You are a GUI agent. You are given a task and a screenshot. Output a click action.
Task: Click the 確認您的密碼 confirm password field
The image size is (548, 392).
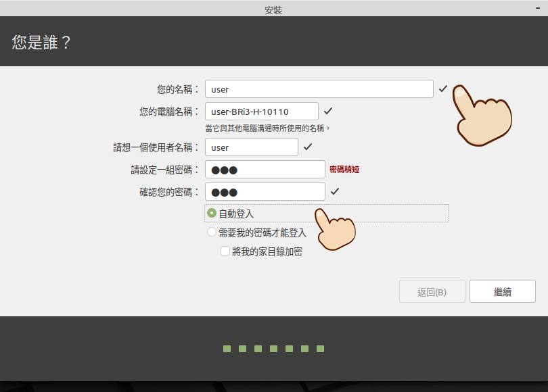click(x=265, y=192)
